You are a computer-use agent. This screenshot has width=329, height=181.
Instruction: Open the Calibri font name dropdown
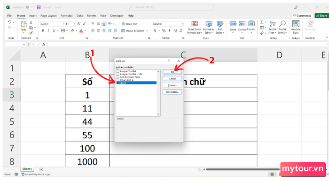click(x=63, y=24)
